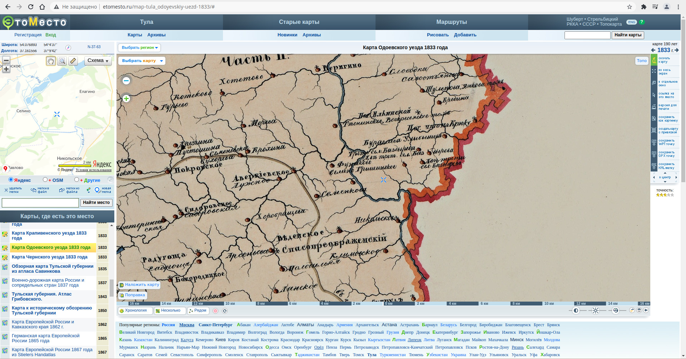Open 'Тульская губерния. Атлас Грибовского.'
This screenshot has height=359, width=686.
tap(42, 297)
